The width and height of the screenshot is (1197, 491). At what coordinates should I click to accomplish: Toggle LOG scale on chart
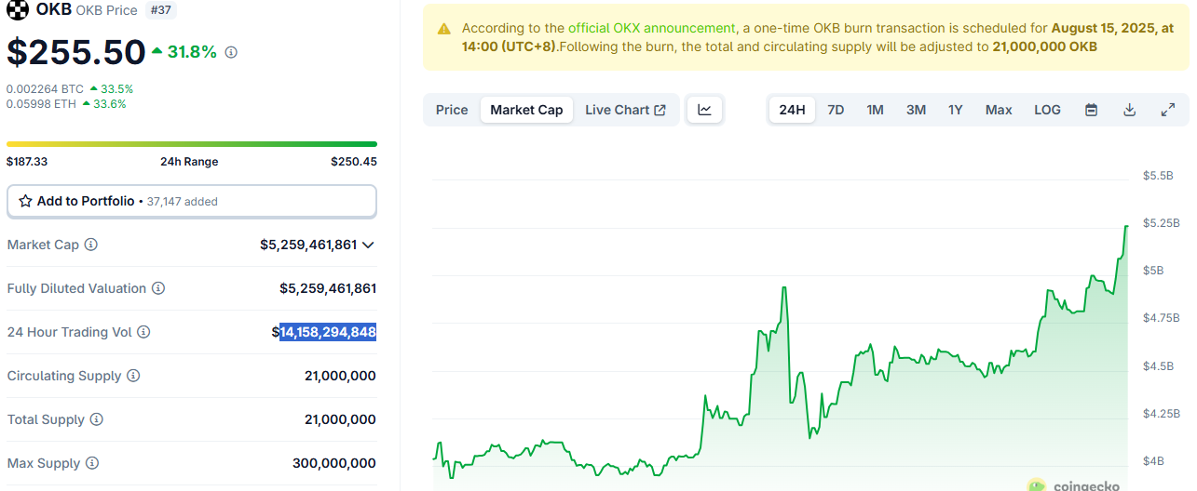(1047, 110)
